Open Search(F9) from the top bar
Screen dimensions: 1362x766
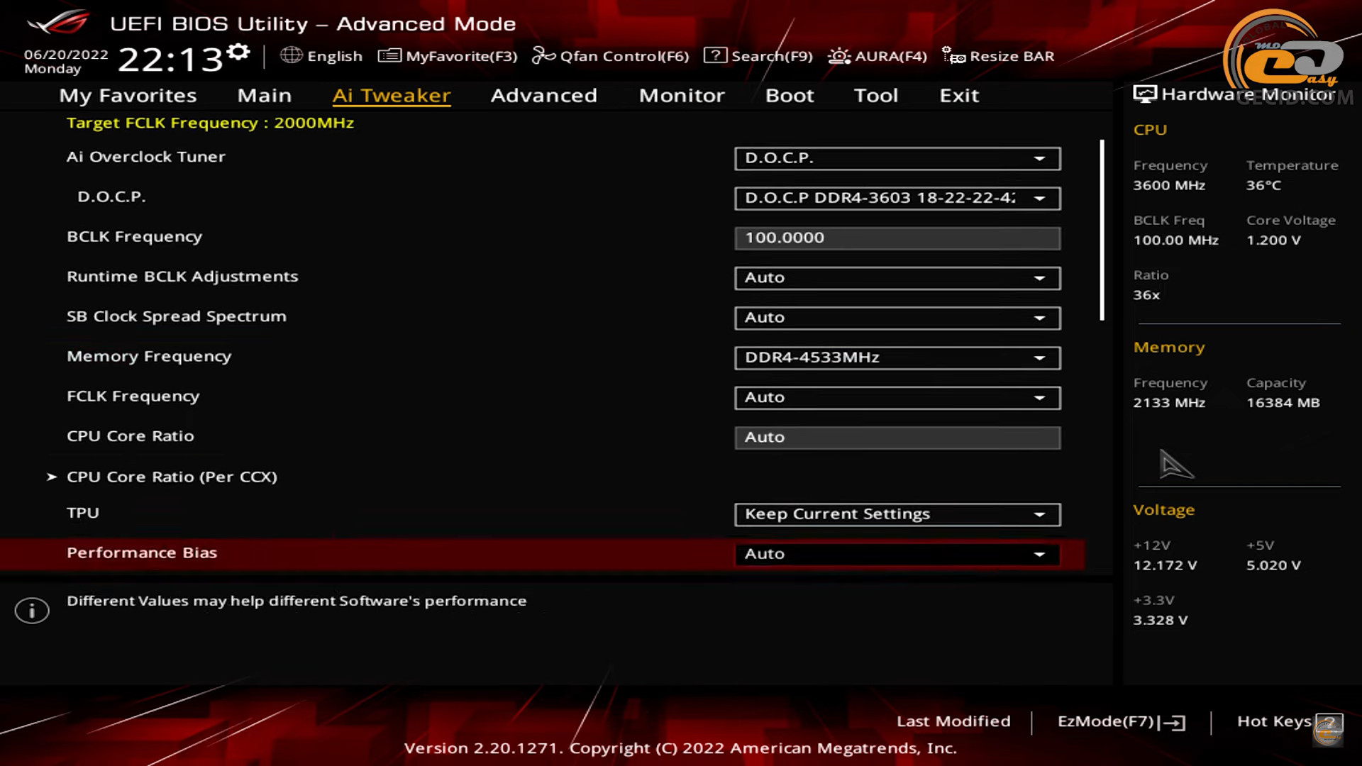pos(758,56)
